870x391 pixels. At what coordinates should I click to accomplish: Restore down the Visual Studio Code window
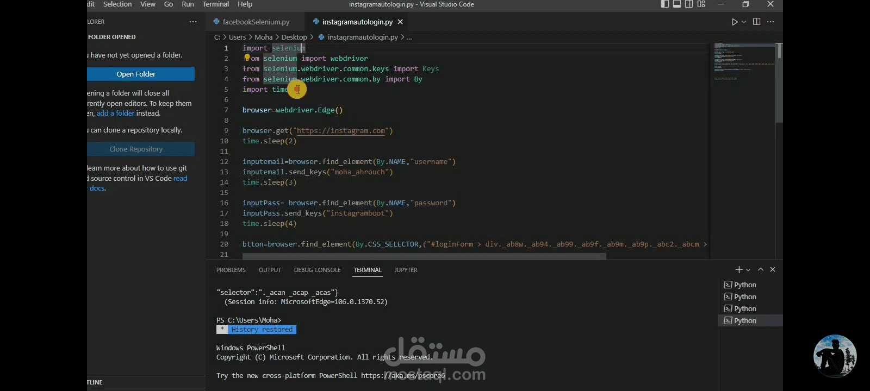[745, 4]
